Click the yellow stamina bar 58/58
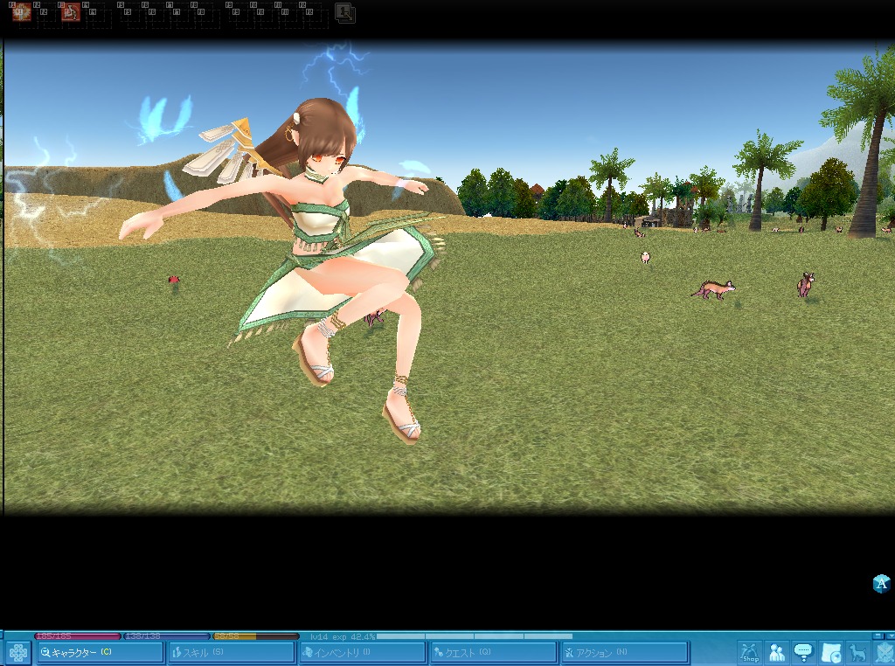This screenshot has width=895, height=666. (x=255, y=636)
